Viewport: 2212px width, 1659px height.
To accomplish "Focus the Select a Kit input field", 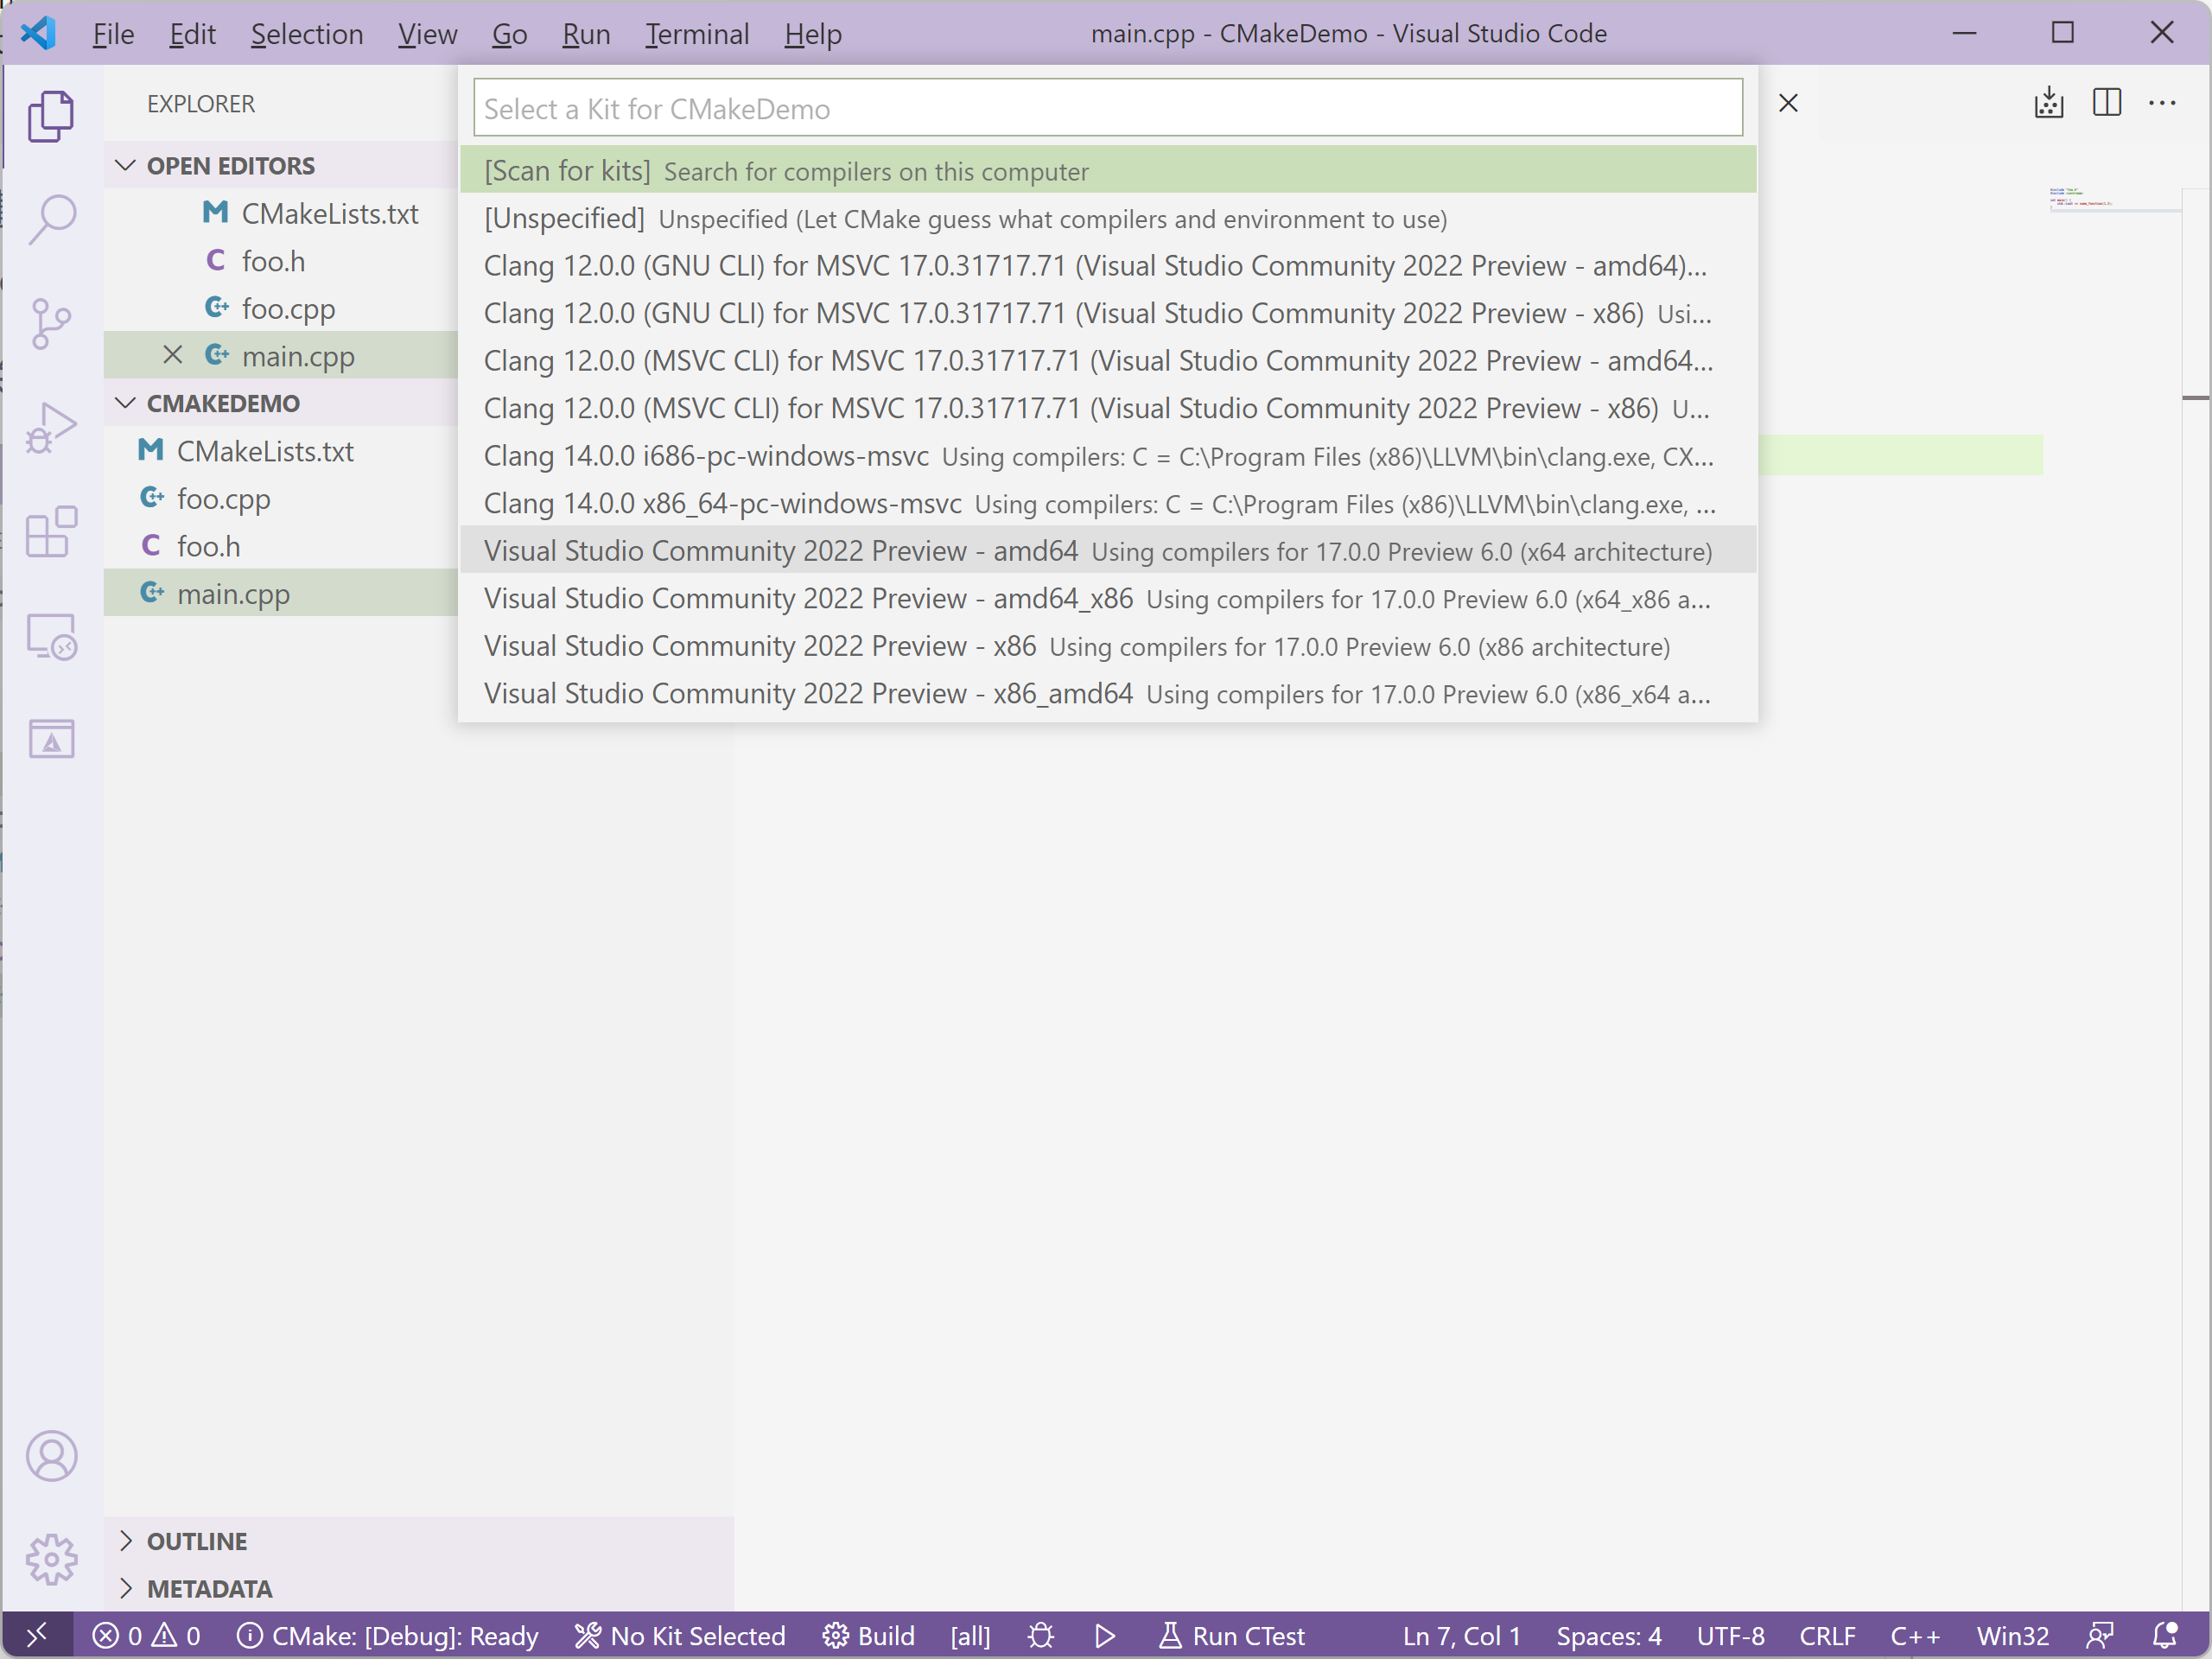I will [x=1108, y=108].
